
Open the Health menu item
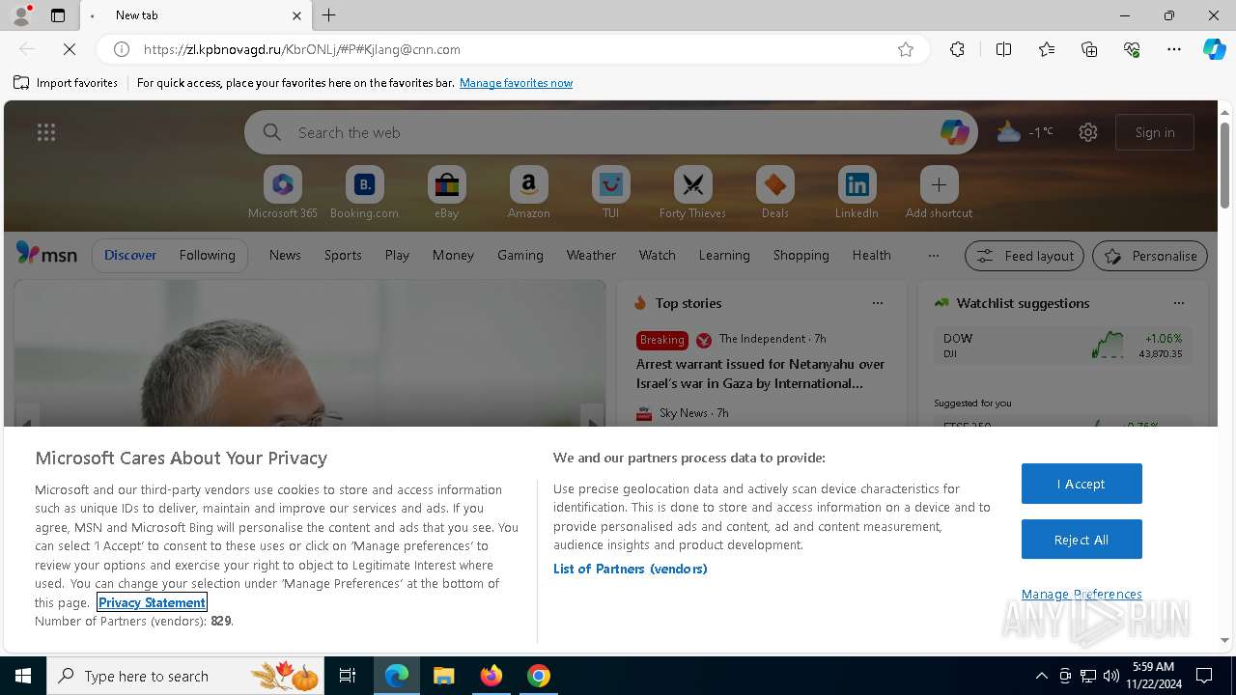point(871,255)
